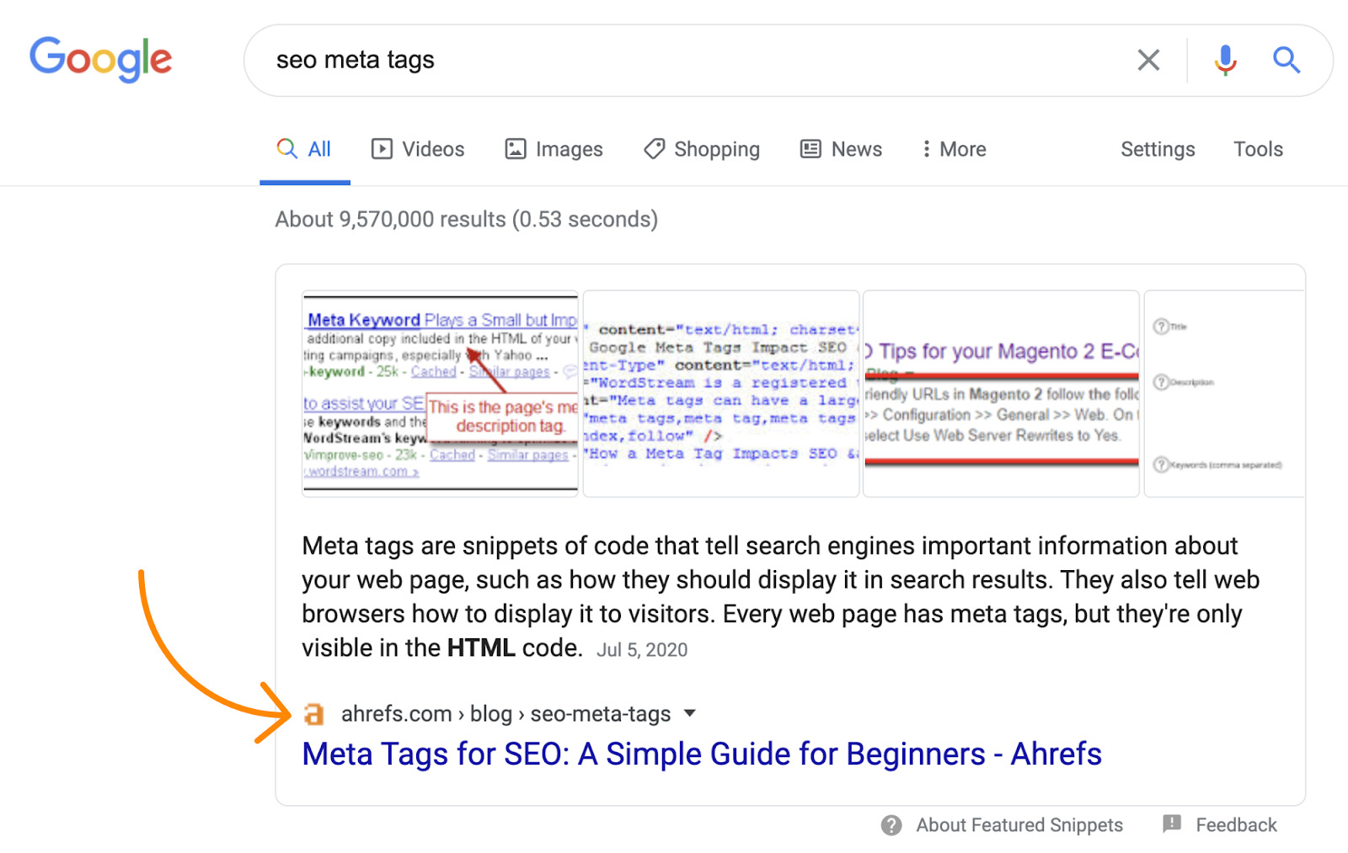1348x853 pixels.
Task: Click the Images tab picture icon
Action: [x=516, y=148]
